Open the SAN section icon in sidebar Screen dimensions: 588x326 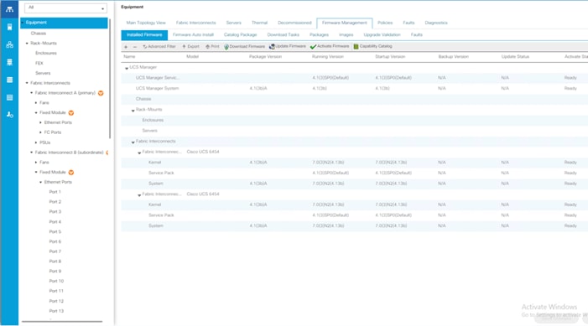click(9, 62)
